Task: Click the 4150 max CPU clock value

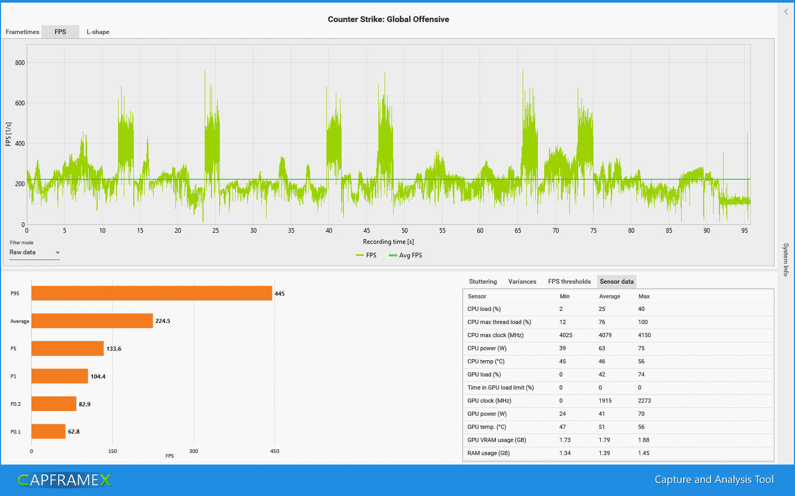Action: coord(644,336)
